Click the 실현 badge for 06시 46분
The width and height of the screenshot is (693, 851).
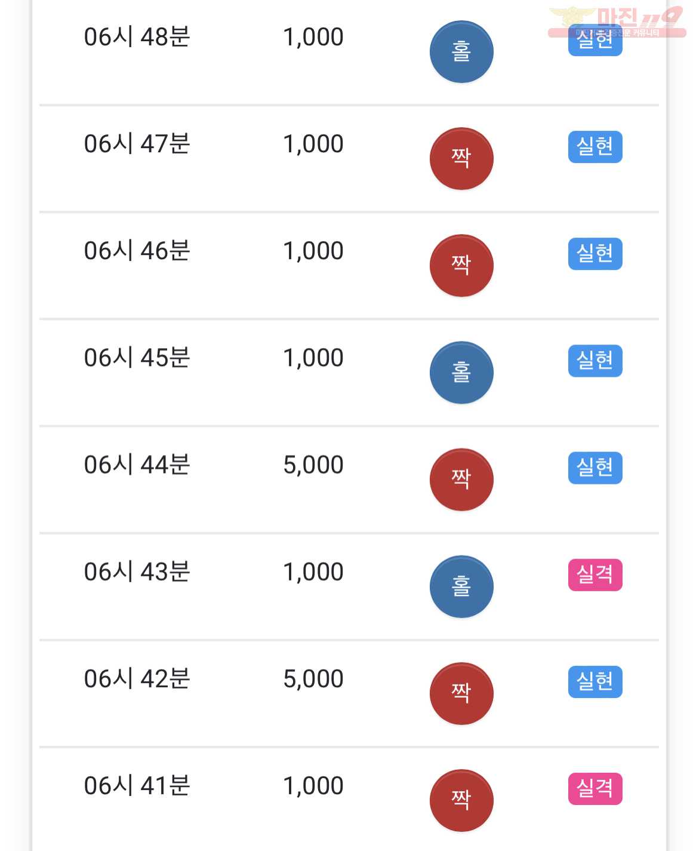tap(595, 254)
